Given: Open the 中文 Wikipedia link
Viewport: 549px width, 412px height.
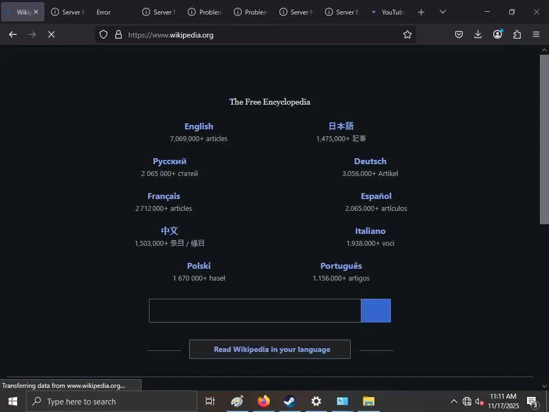Looking at the screenshot, I should coord(169,231).
